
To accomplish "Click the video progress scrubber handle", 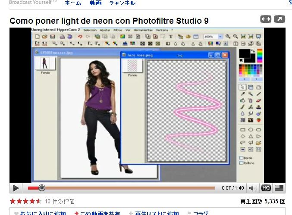I will [42, 188].
